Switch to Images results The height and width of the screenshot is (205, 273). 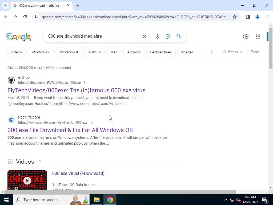pyautogui.click(x=187, y=52)
